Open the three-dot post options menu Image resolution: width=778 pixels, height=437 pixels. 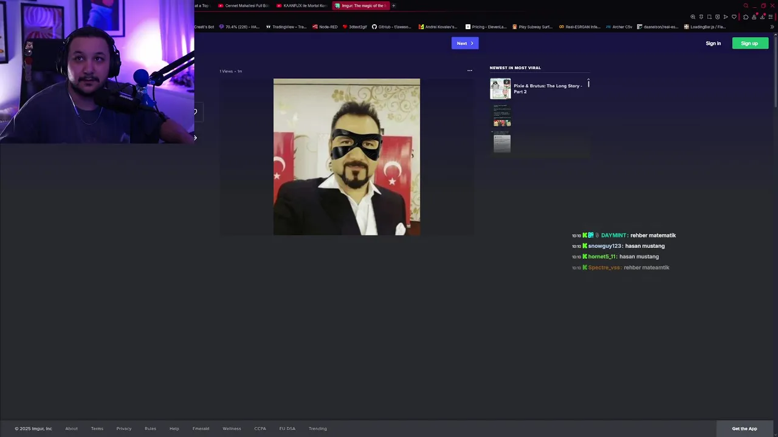pyautogui.click(x=469, y=70)
